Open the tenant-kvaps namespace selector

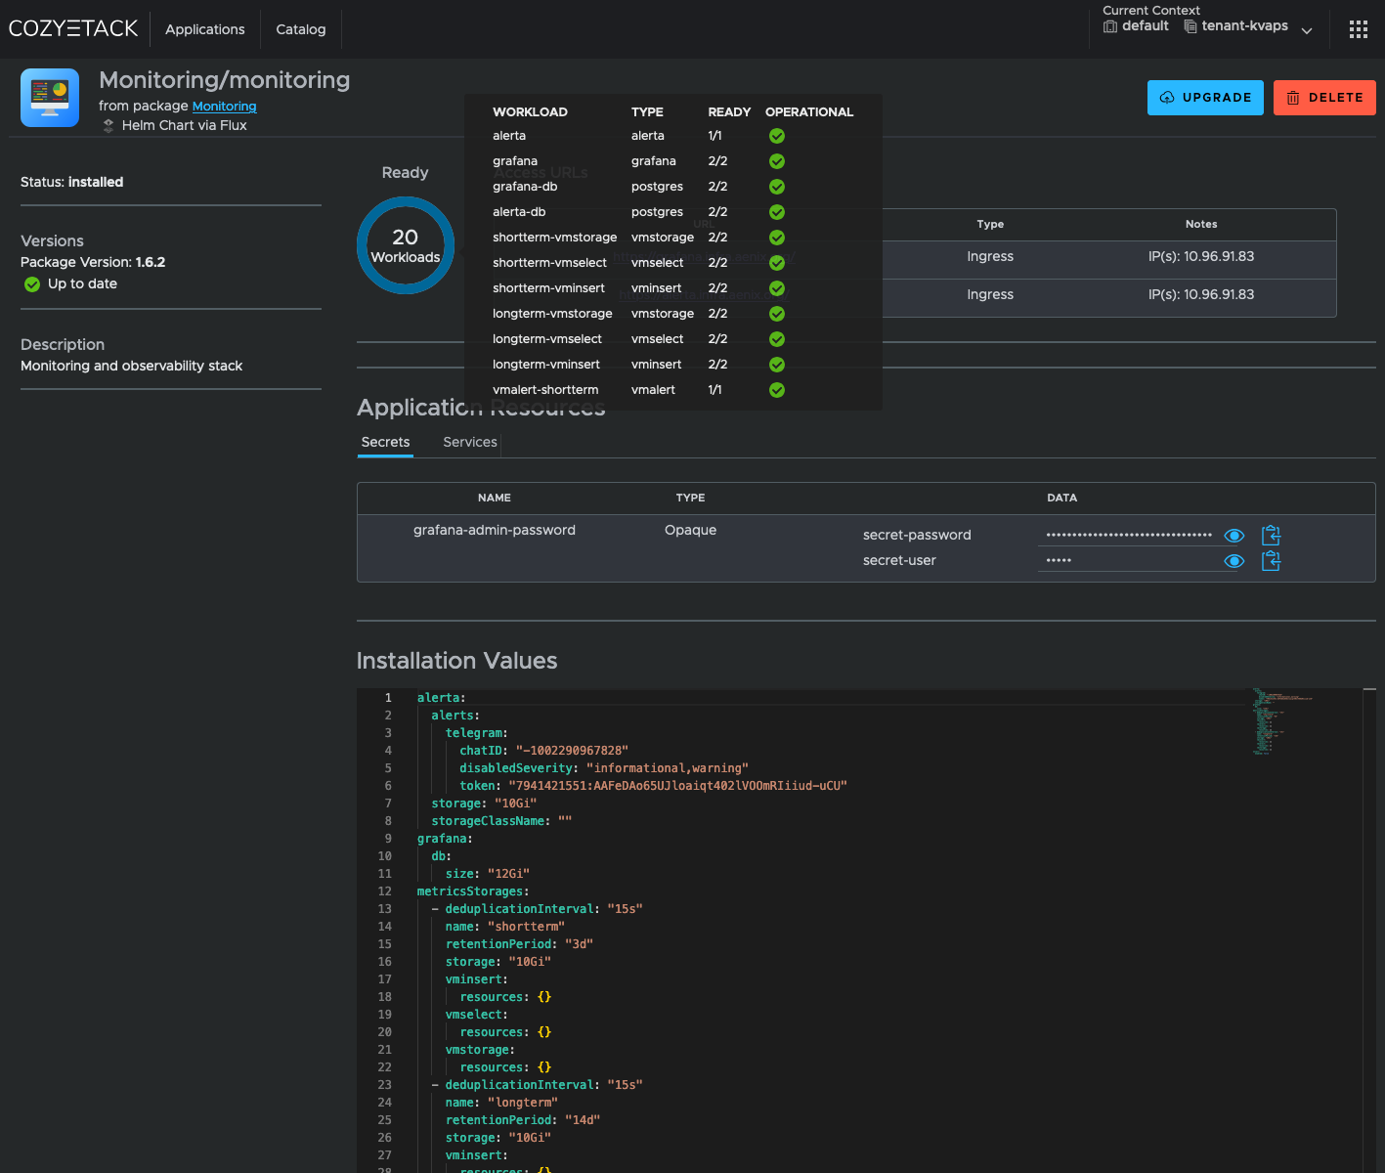[1236, 26]
